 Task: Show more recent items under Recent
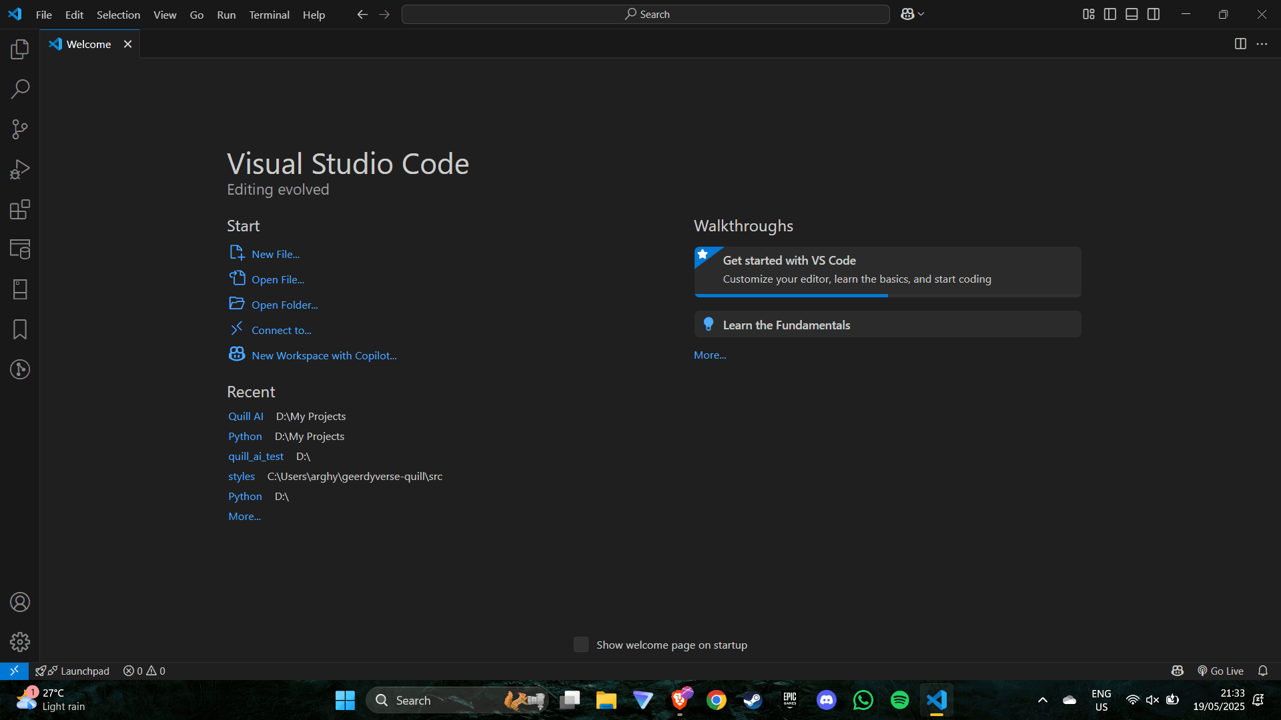[244, 516]
